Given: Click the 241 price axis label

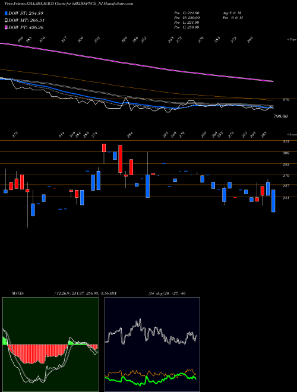Looking at the screenshot, I should point(286,198).
